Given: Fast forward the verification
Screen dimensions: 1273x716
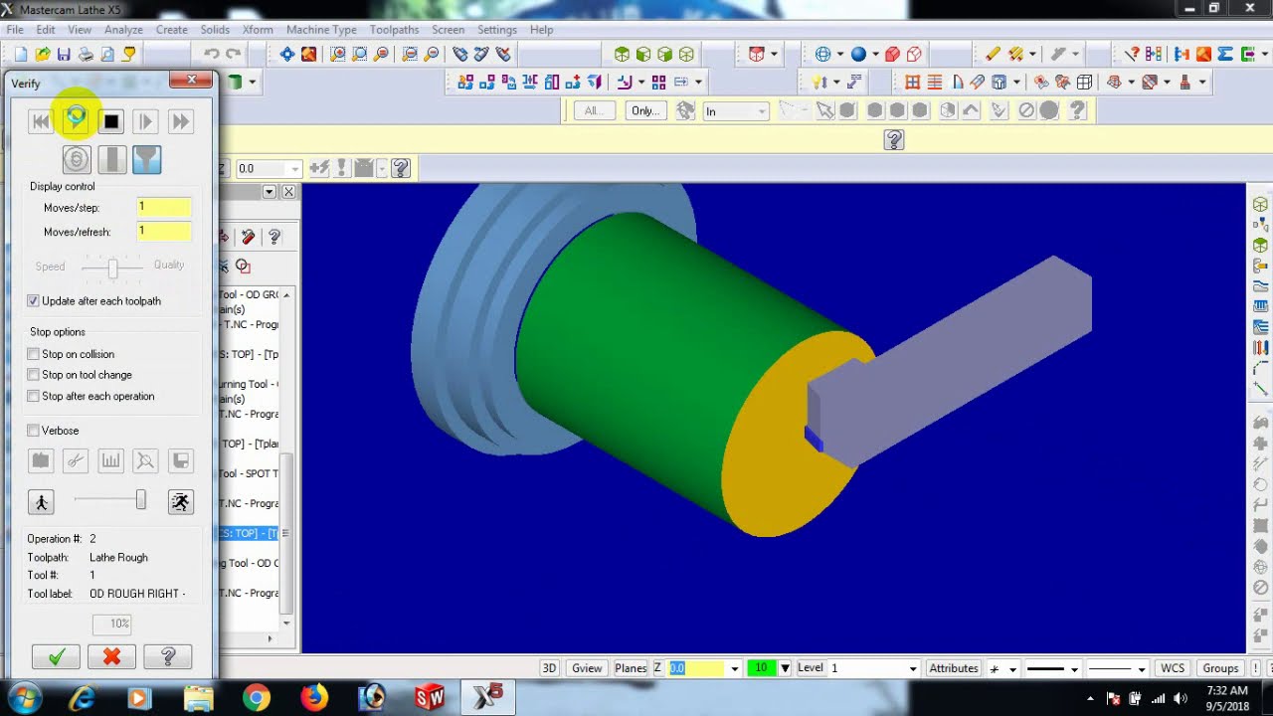Looking at the screenshot, I should pos(180,121).
